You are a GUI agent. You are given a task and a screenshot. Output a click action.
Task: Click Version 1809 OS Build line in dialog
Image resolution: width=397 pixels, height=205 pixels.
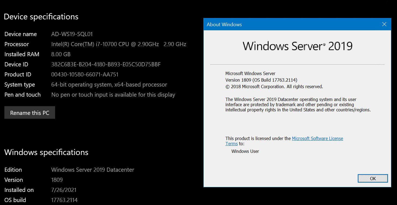pyautogui.click(x=261, y=80)
